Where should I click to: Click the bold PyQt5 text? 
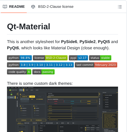[x=104, y=42]
